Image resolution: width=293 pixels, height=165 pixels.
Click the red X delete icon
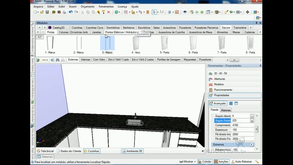(x=109, y=12)
